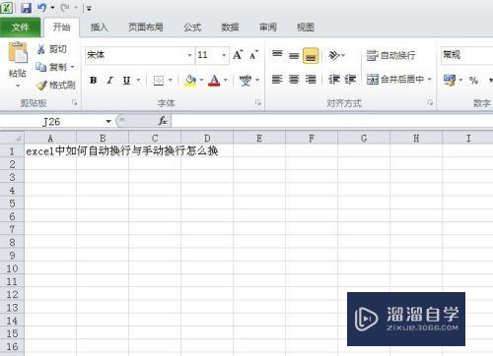The width and height of the screenshot is (493, 356).
Task: Toggle the highlighted Bottom Align button
Action: click(x=311, y=55)
